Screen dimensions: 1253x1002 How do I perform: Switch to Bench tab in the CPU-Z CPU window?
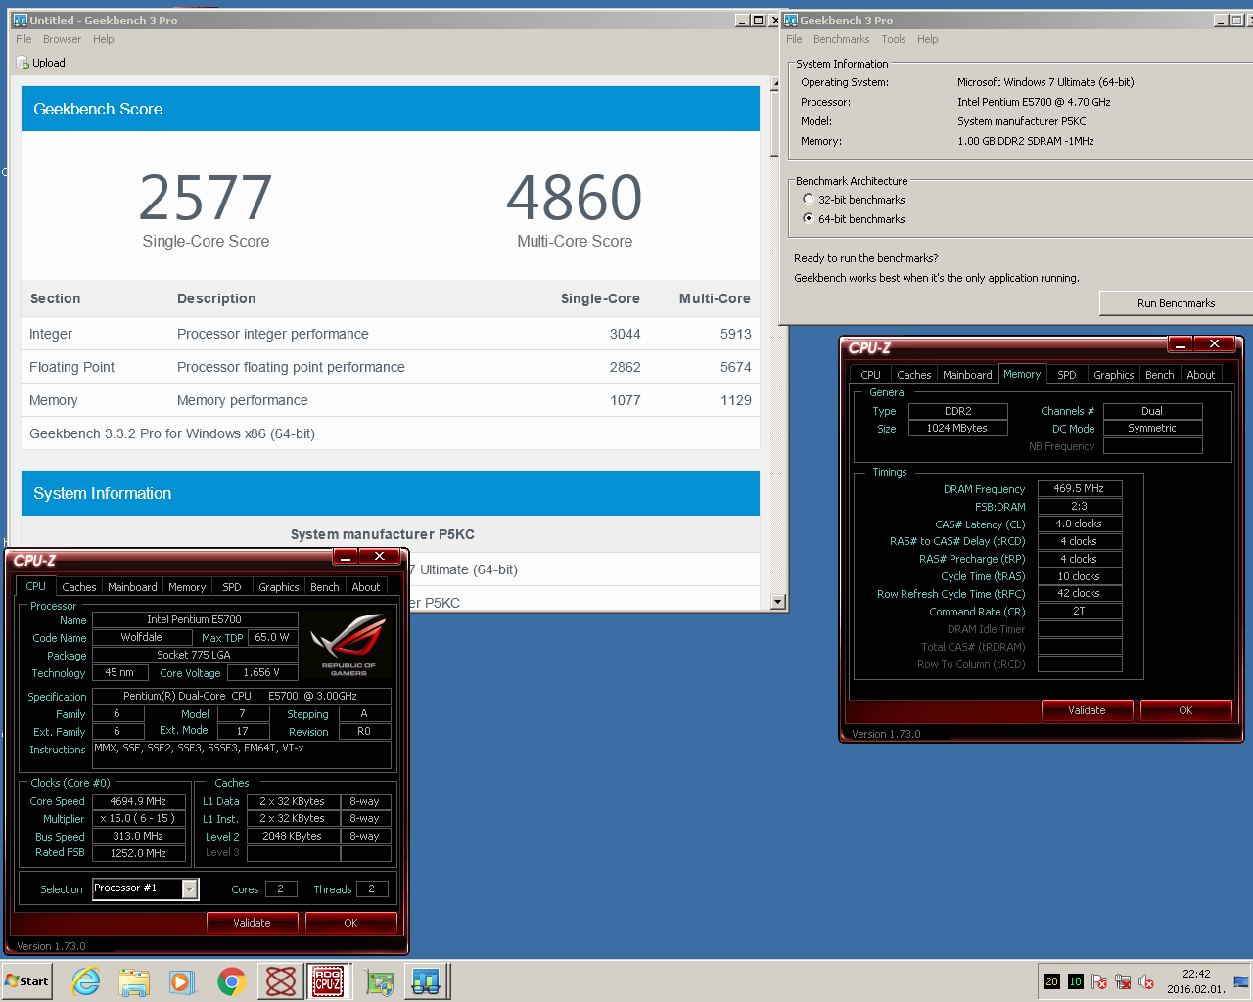324,587
